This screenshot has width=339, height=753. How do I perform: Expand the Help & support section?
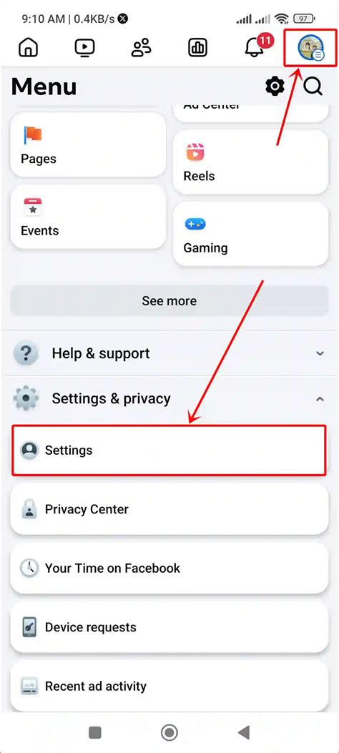click(169, 353)
